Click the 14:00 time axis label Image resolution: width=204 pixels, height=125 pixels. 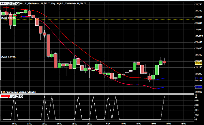168,124
